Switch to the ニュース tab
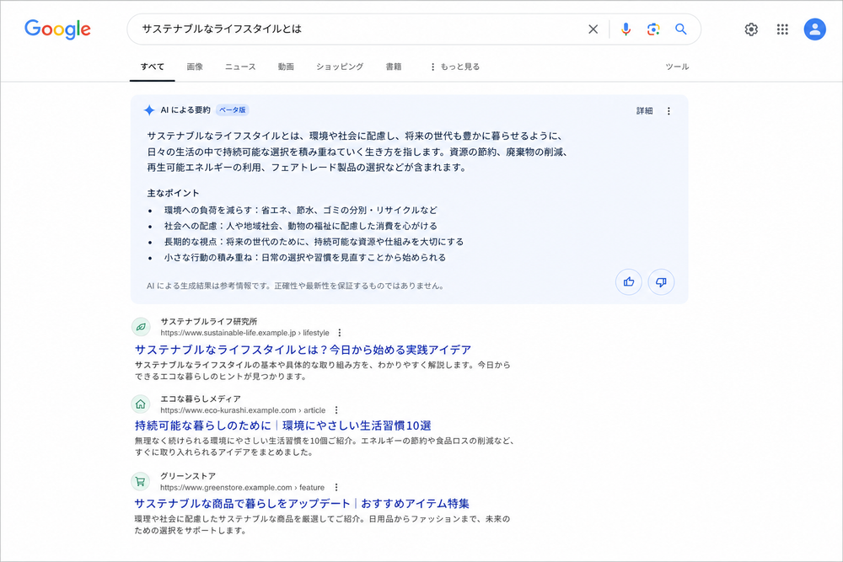The image size is (843, 562). coord(240,67)
